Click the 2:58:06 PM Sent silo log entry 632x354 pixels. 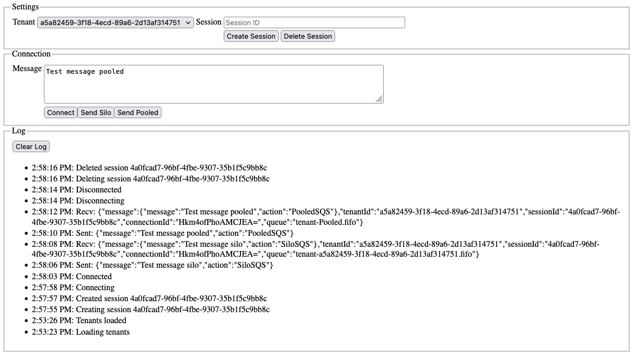coord(153,265)
